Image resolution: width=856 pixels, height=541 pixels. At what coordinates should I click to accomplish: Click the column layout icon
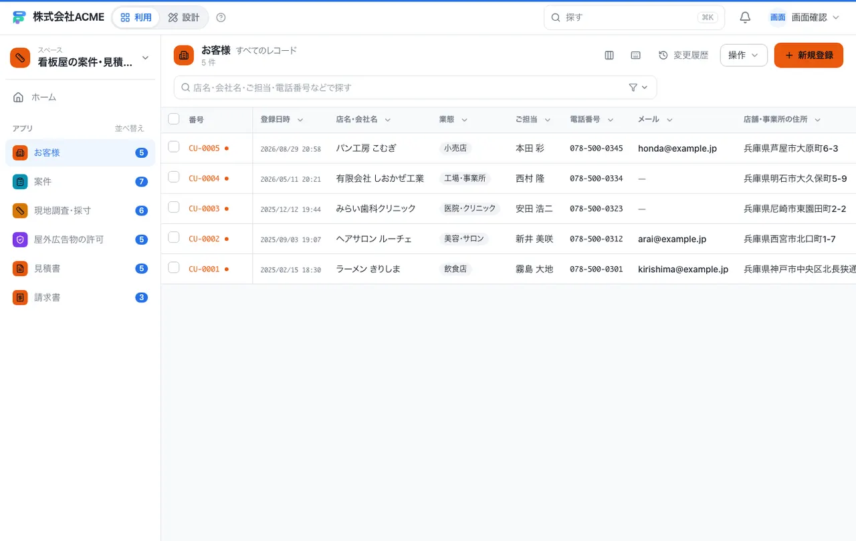[609, 56]
